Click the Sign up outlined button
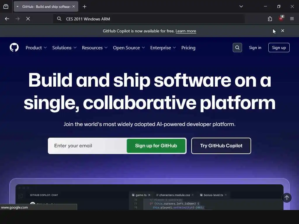 [x=279, y=48]
